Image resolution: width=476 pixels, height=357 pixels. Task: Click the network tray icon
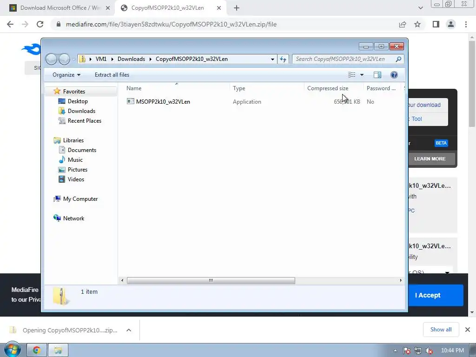418,350
